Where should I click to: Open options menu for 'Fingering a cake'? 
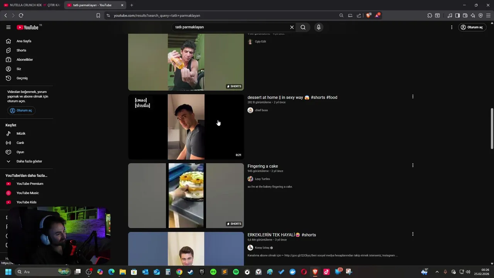pos(413,165)
